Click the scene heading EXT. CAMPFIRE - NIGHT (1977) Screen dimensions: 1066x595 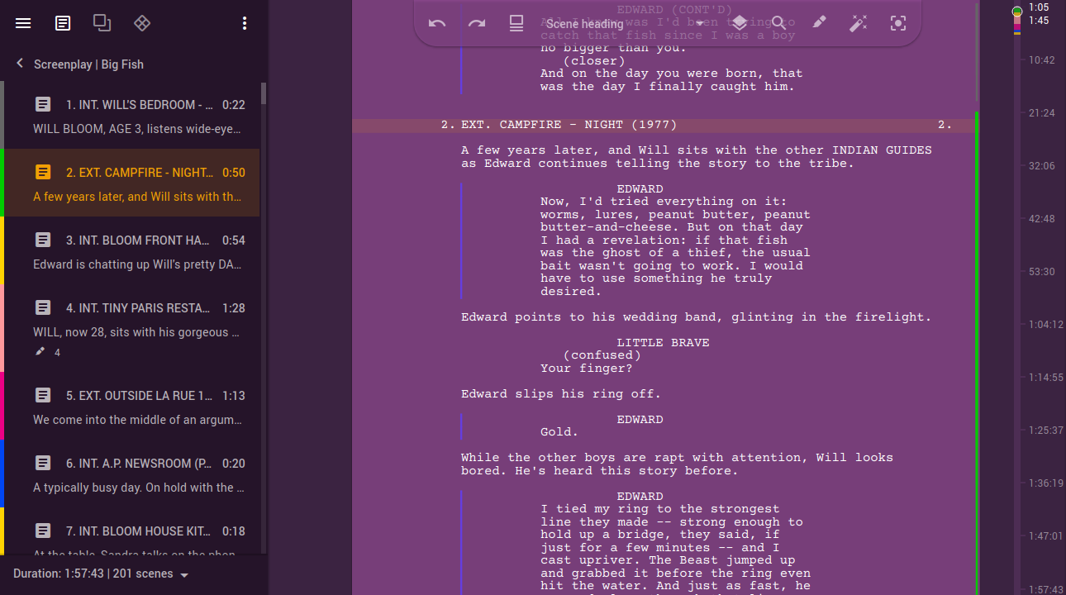coord(569,125)
